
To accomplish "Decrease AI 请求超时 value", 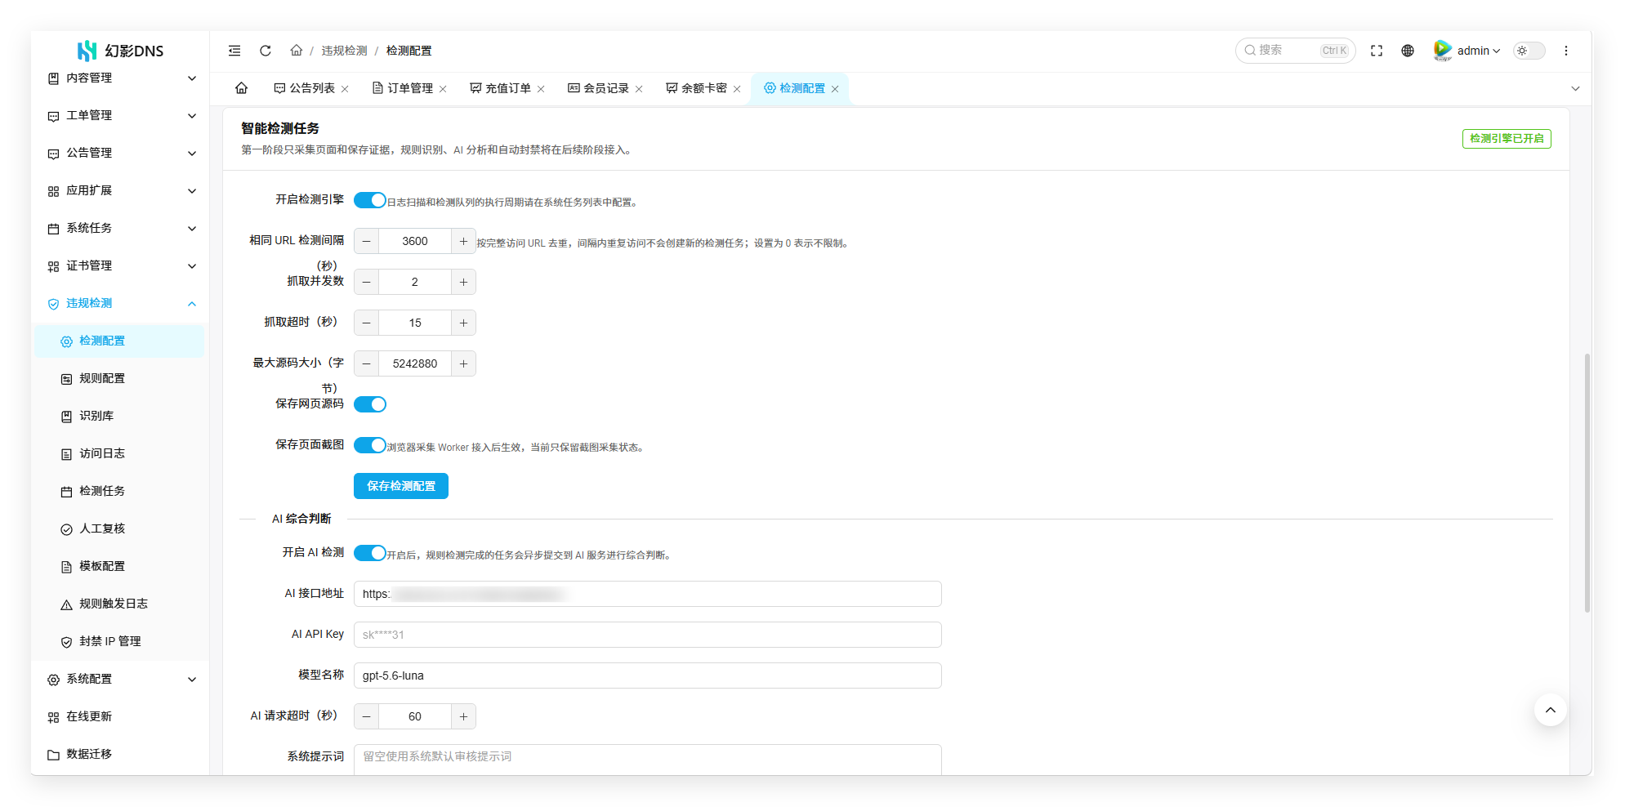I will 366,716.
